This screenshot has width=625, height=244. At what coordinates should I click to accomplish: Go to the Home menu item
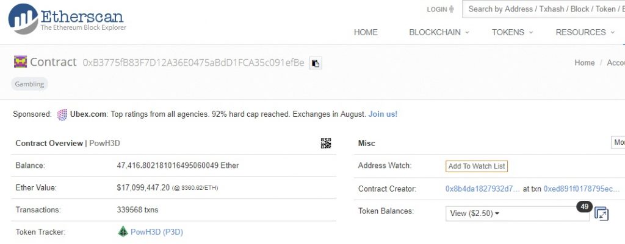(x=366, y=32)
